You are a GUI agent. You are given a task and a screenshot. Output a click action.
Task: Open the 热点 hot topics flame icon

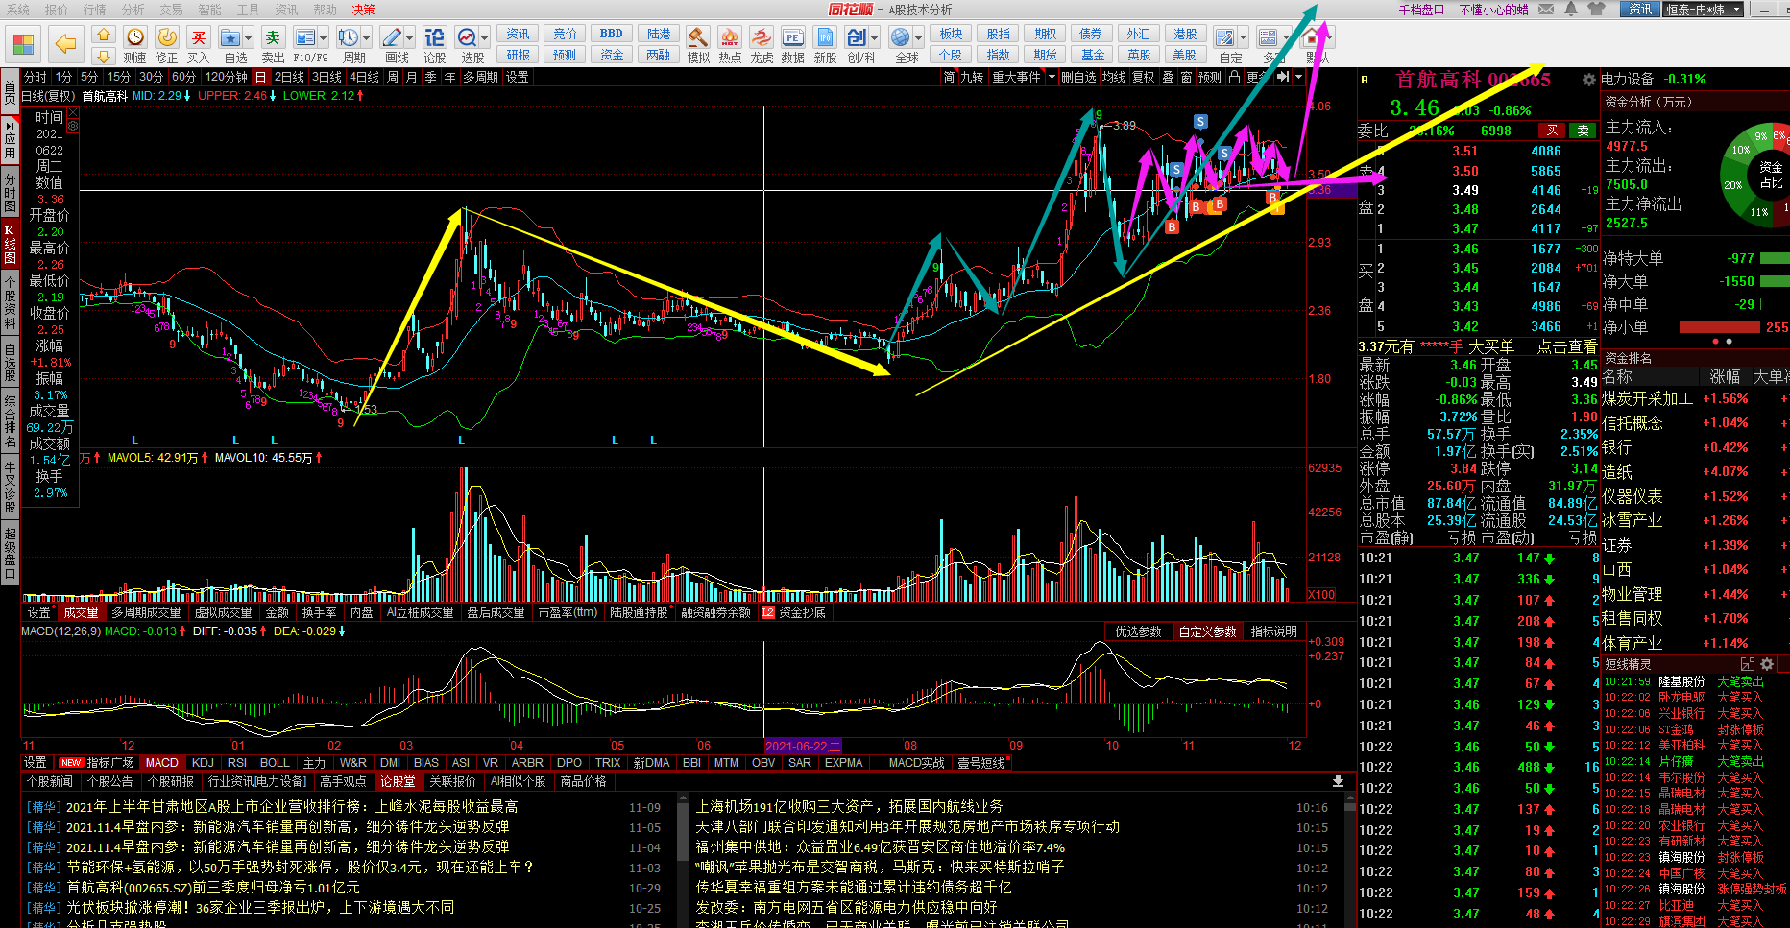coord(730,38)
